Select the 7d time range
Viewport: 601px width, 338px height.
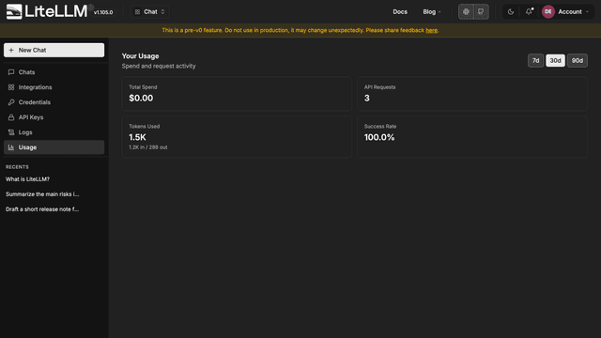535,60
